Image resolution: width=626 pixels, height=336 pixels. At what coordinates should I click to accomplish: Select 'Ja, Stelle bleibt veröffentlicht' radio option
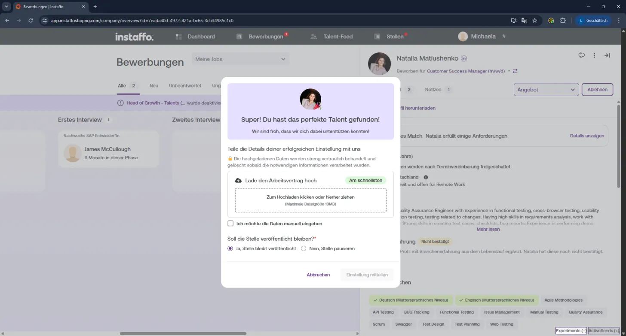[230, 248]
